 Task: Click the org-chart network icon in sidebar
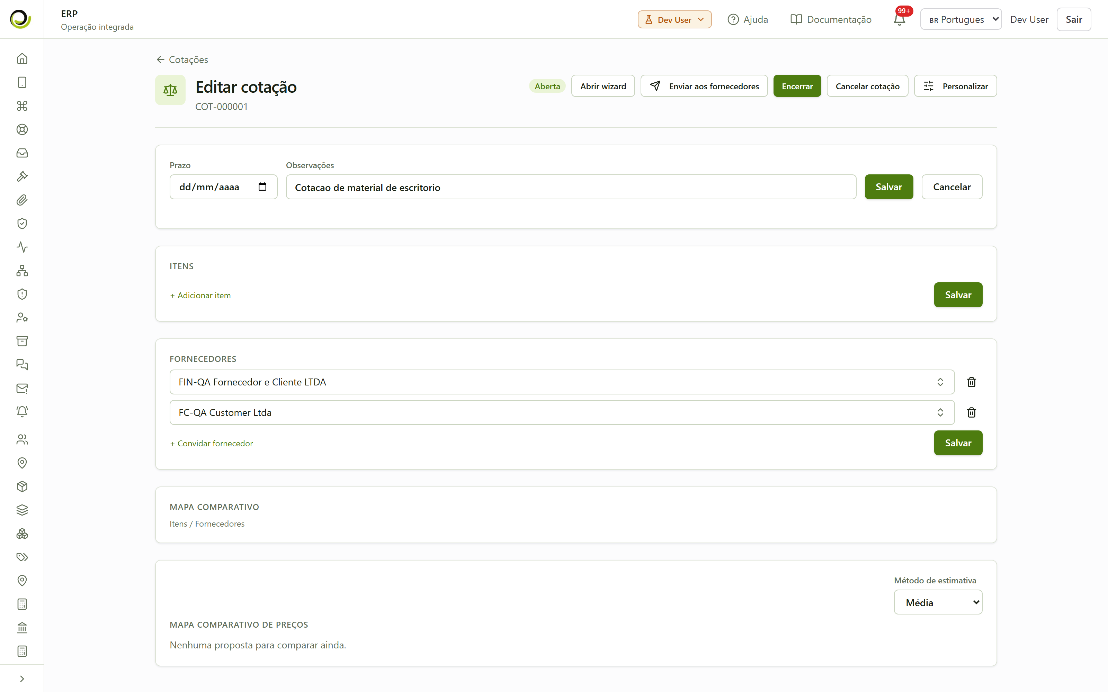pyautogui.click(x=22, y=271)
